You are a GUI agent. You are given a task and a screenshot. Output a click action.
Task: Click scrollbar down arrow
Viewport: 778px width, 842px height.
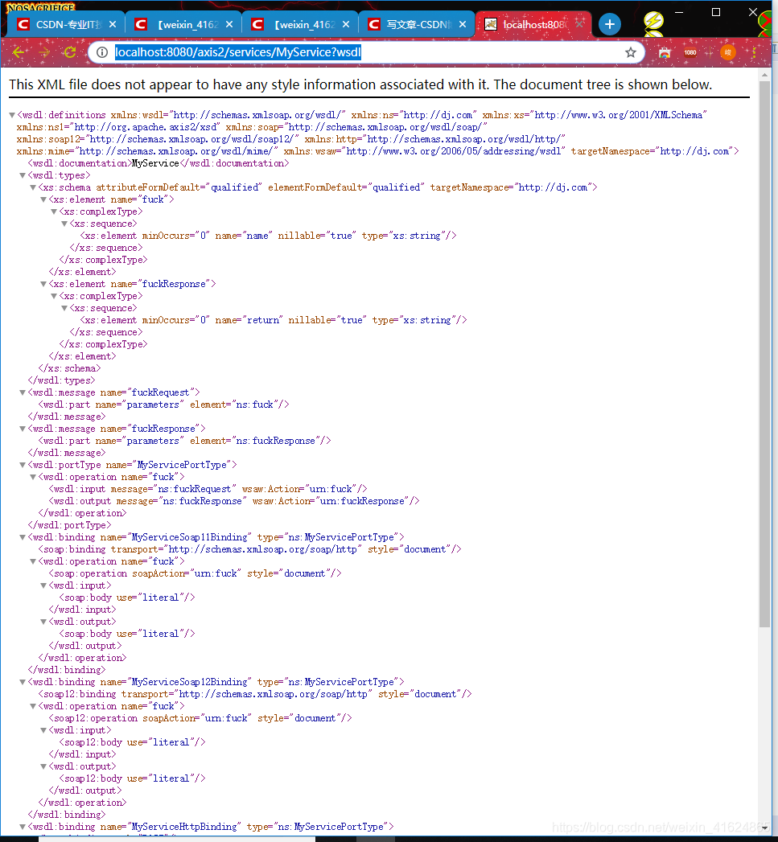[764, 828]
